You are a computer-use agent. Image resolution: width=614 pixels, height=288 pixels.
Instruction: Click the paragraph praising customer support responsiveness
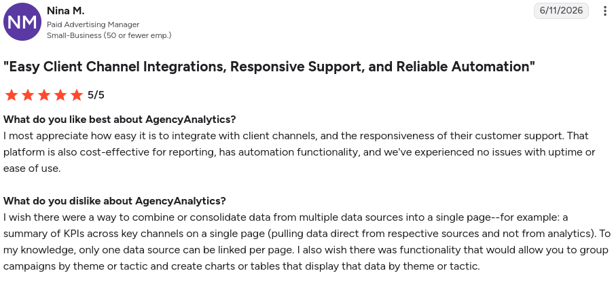300,152
